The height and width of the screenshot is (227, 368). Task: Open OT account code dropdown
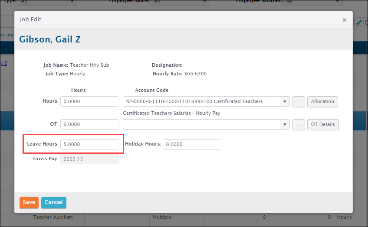(285, 124)
